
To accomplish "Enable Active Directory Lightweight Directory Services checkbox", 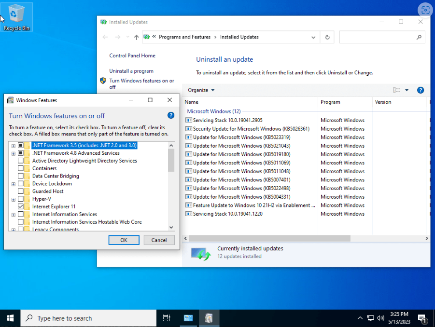I will point(21,161).
